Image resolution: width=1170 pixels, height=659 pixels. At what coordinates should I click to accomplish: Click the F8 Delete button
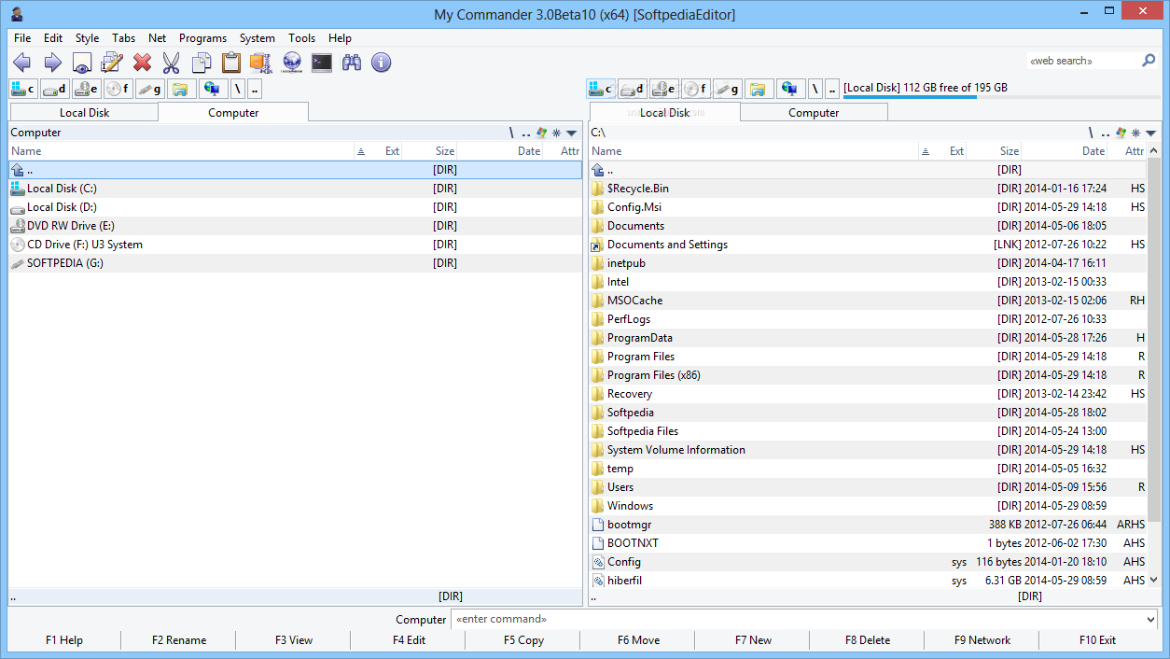tap(868, 640)
